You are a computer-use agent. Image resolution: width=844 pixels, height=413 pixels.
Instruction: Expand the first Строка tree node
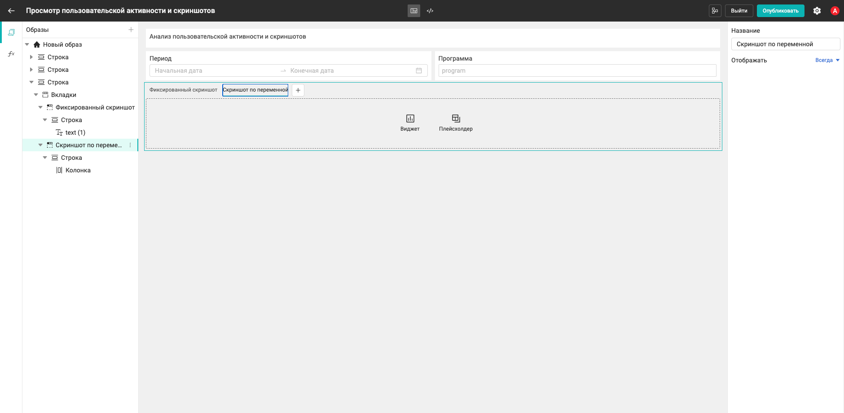(x=31, y=57)
